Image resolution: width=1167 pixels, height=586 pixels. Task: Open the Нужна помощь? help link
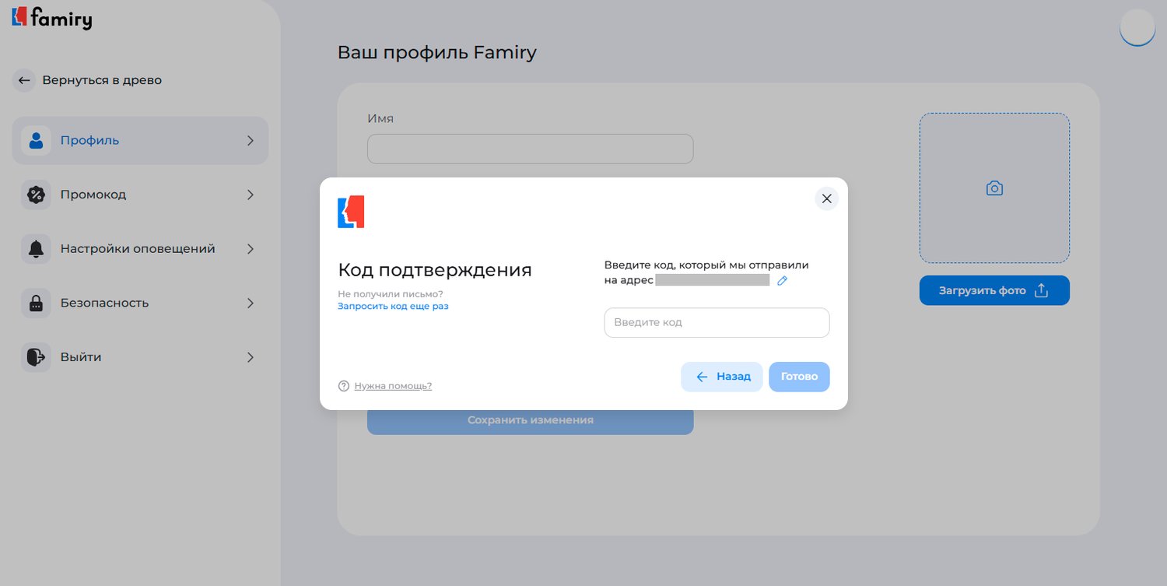coord(392,386)
